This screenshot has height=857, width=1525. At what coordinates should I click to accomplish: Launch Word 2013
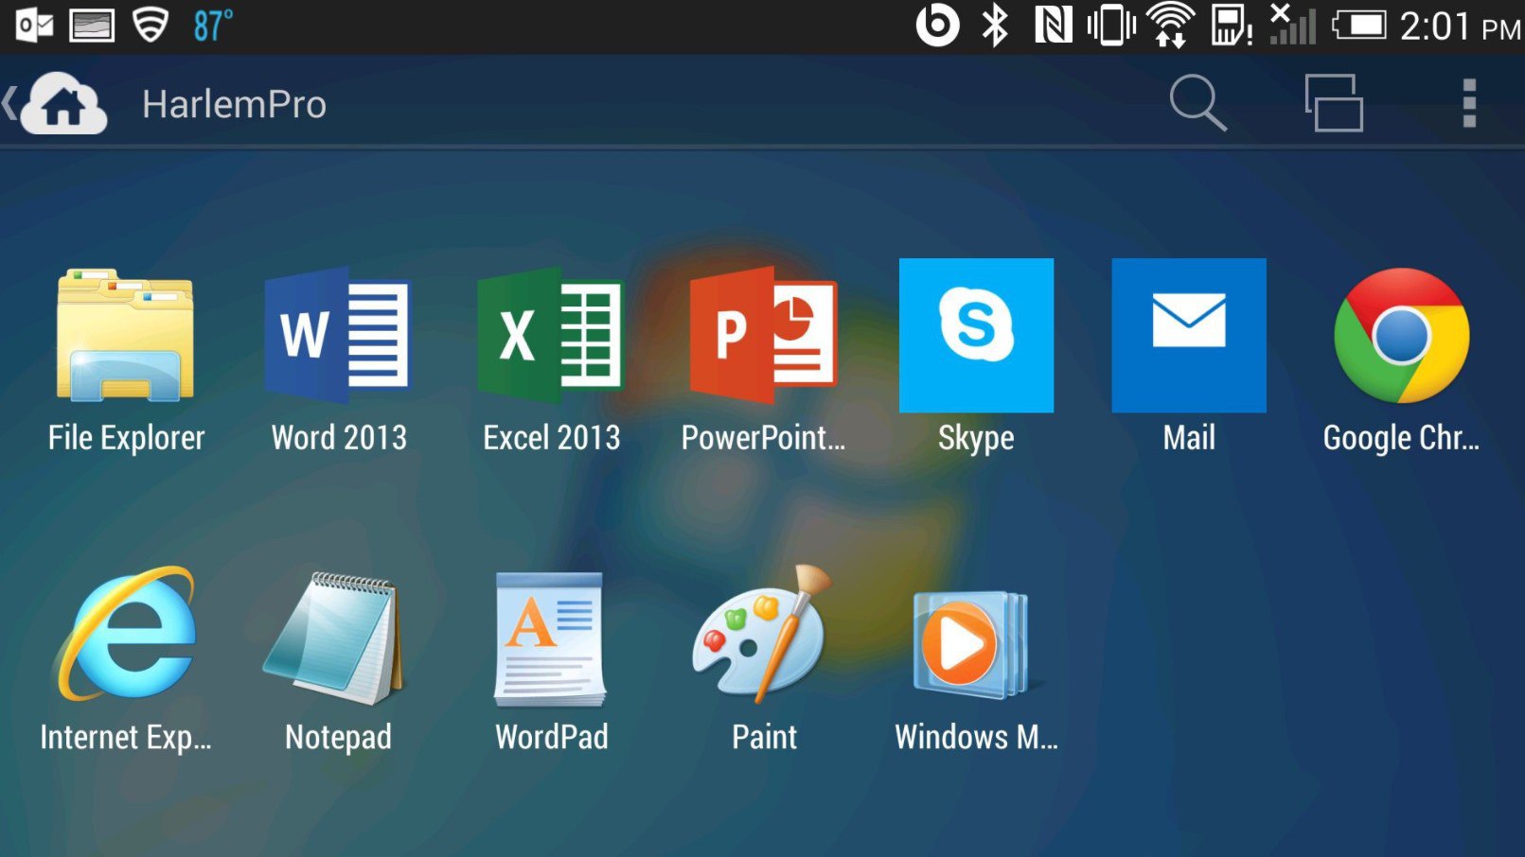(338, 336)
